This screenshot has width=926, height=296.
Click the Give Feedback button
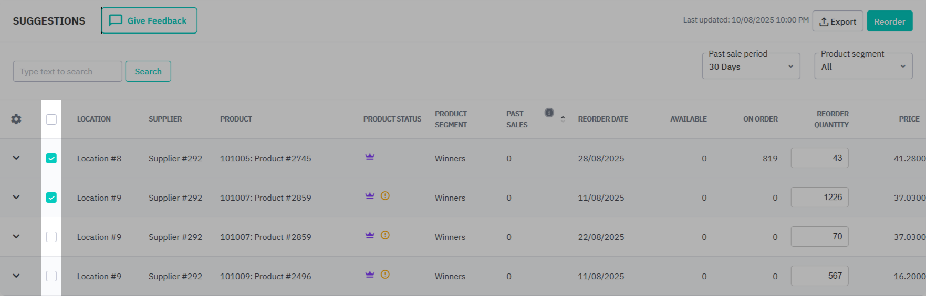pyautogui.click(x=149, y=21)
